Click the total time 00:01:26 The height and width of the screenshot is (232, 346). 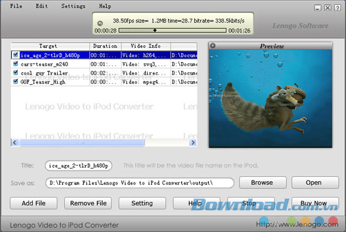point(240,30)
